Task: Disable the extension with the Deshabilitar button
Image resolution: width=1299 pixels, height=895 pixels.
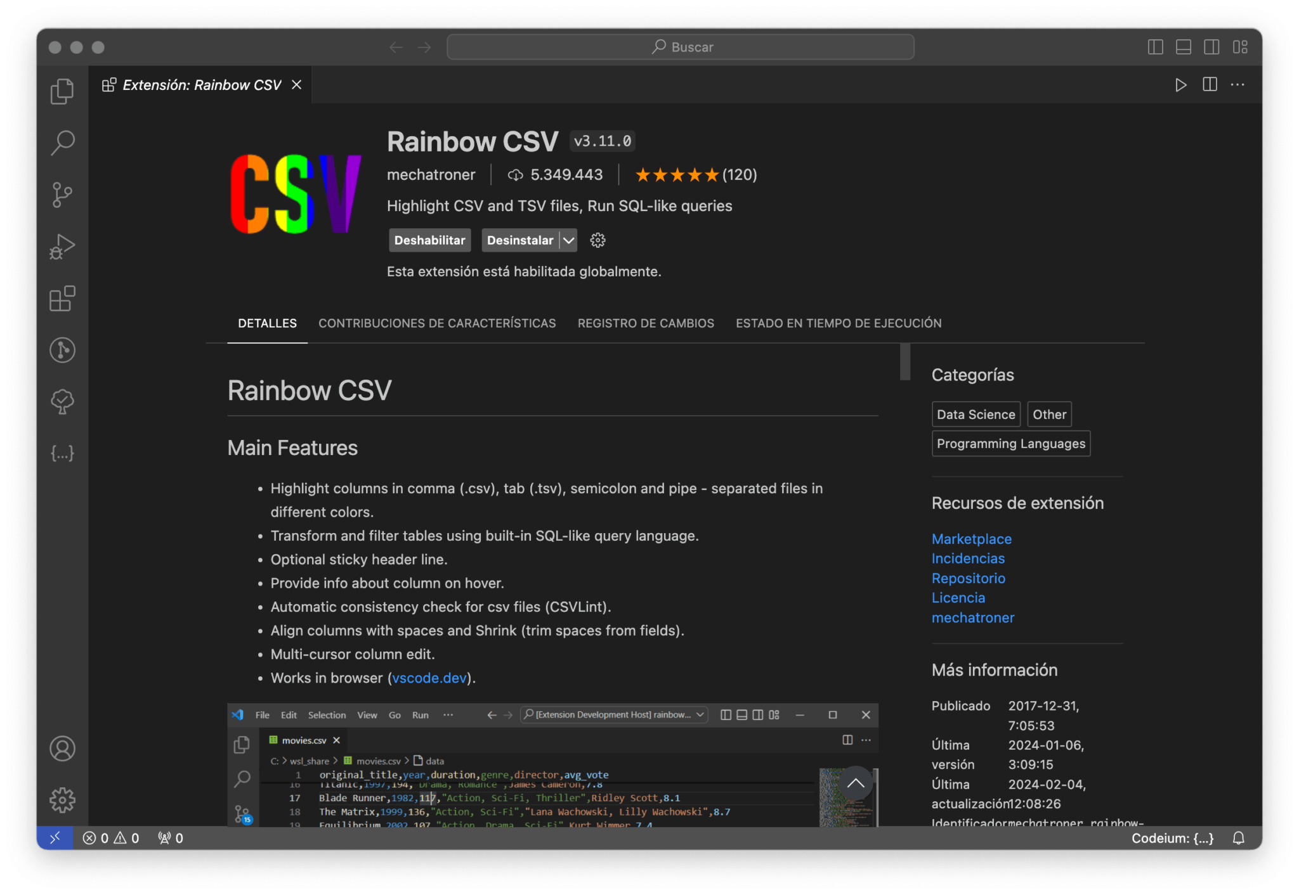Action: [429, 240]
